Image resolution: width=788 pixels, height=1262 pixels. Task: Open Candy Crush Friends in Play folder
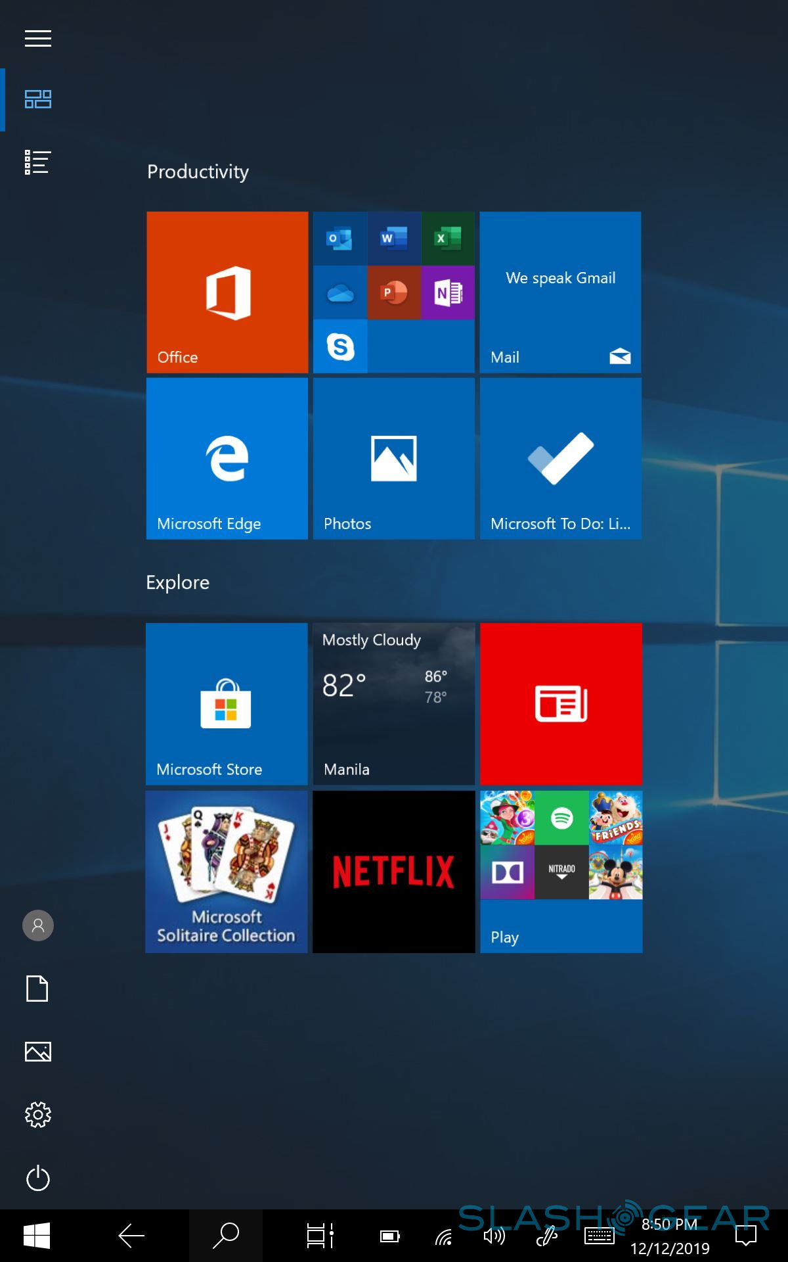click(x=615, y=818)
